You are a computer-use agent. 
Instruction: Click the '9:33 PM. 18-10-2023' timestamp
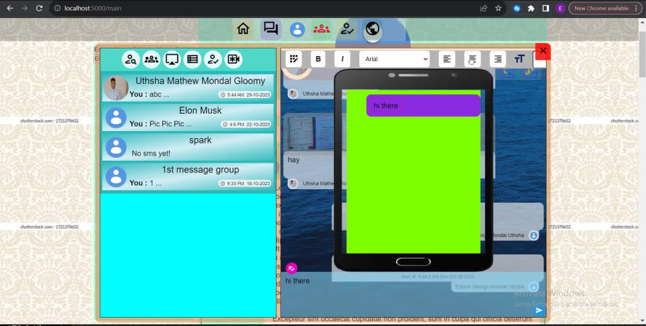coord(245,183)
